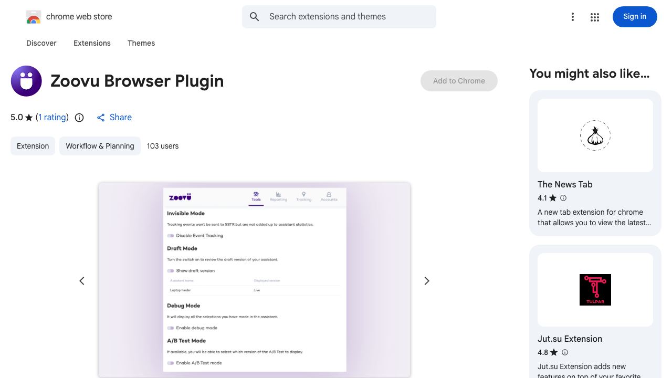Click the Tools tab in the screenshot

point(256,197)
